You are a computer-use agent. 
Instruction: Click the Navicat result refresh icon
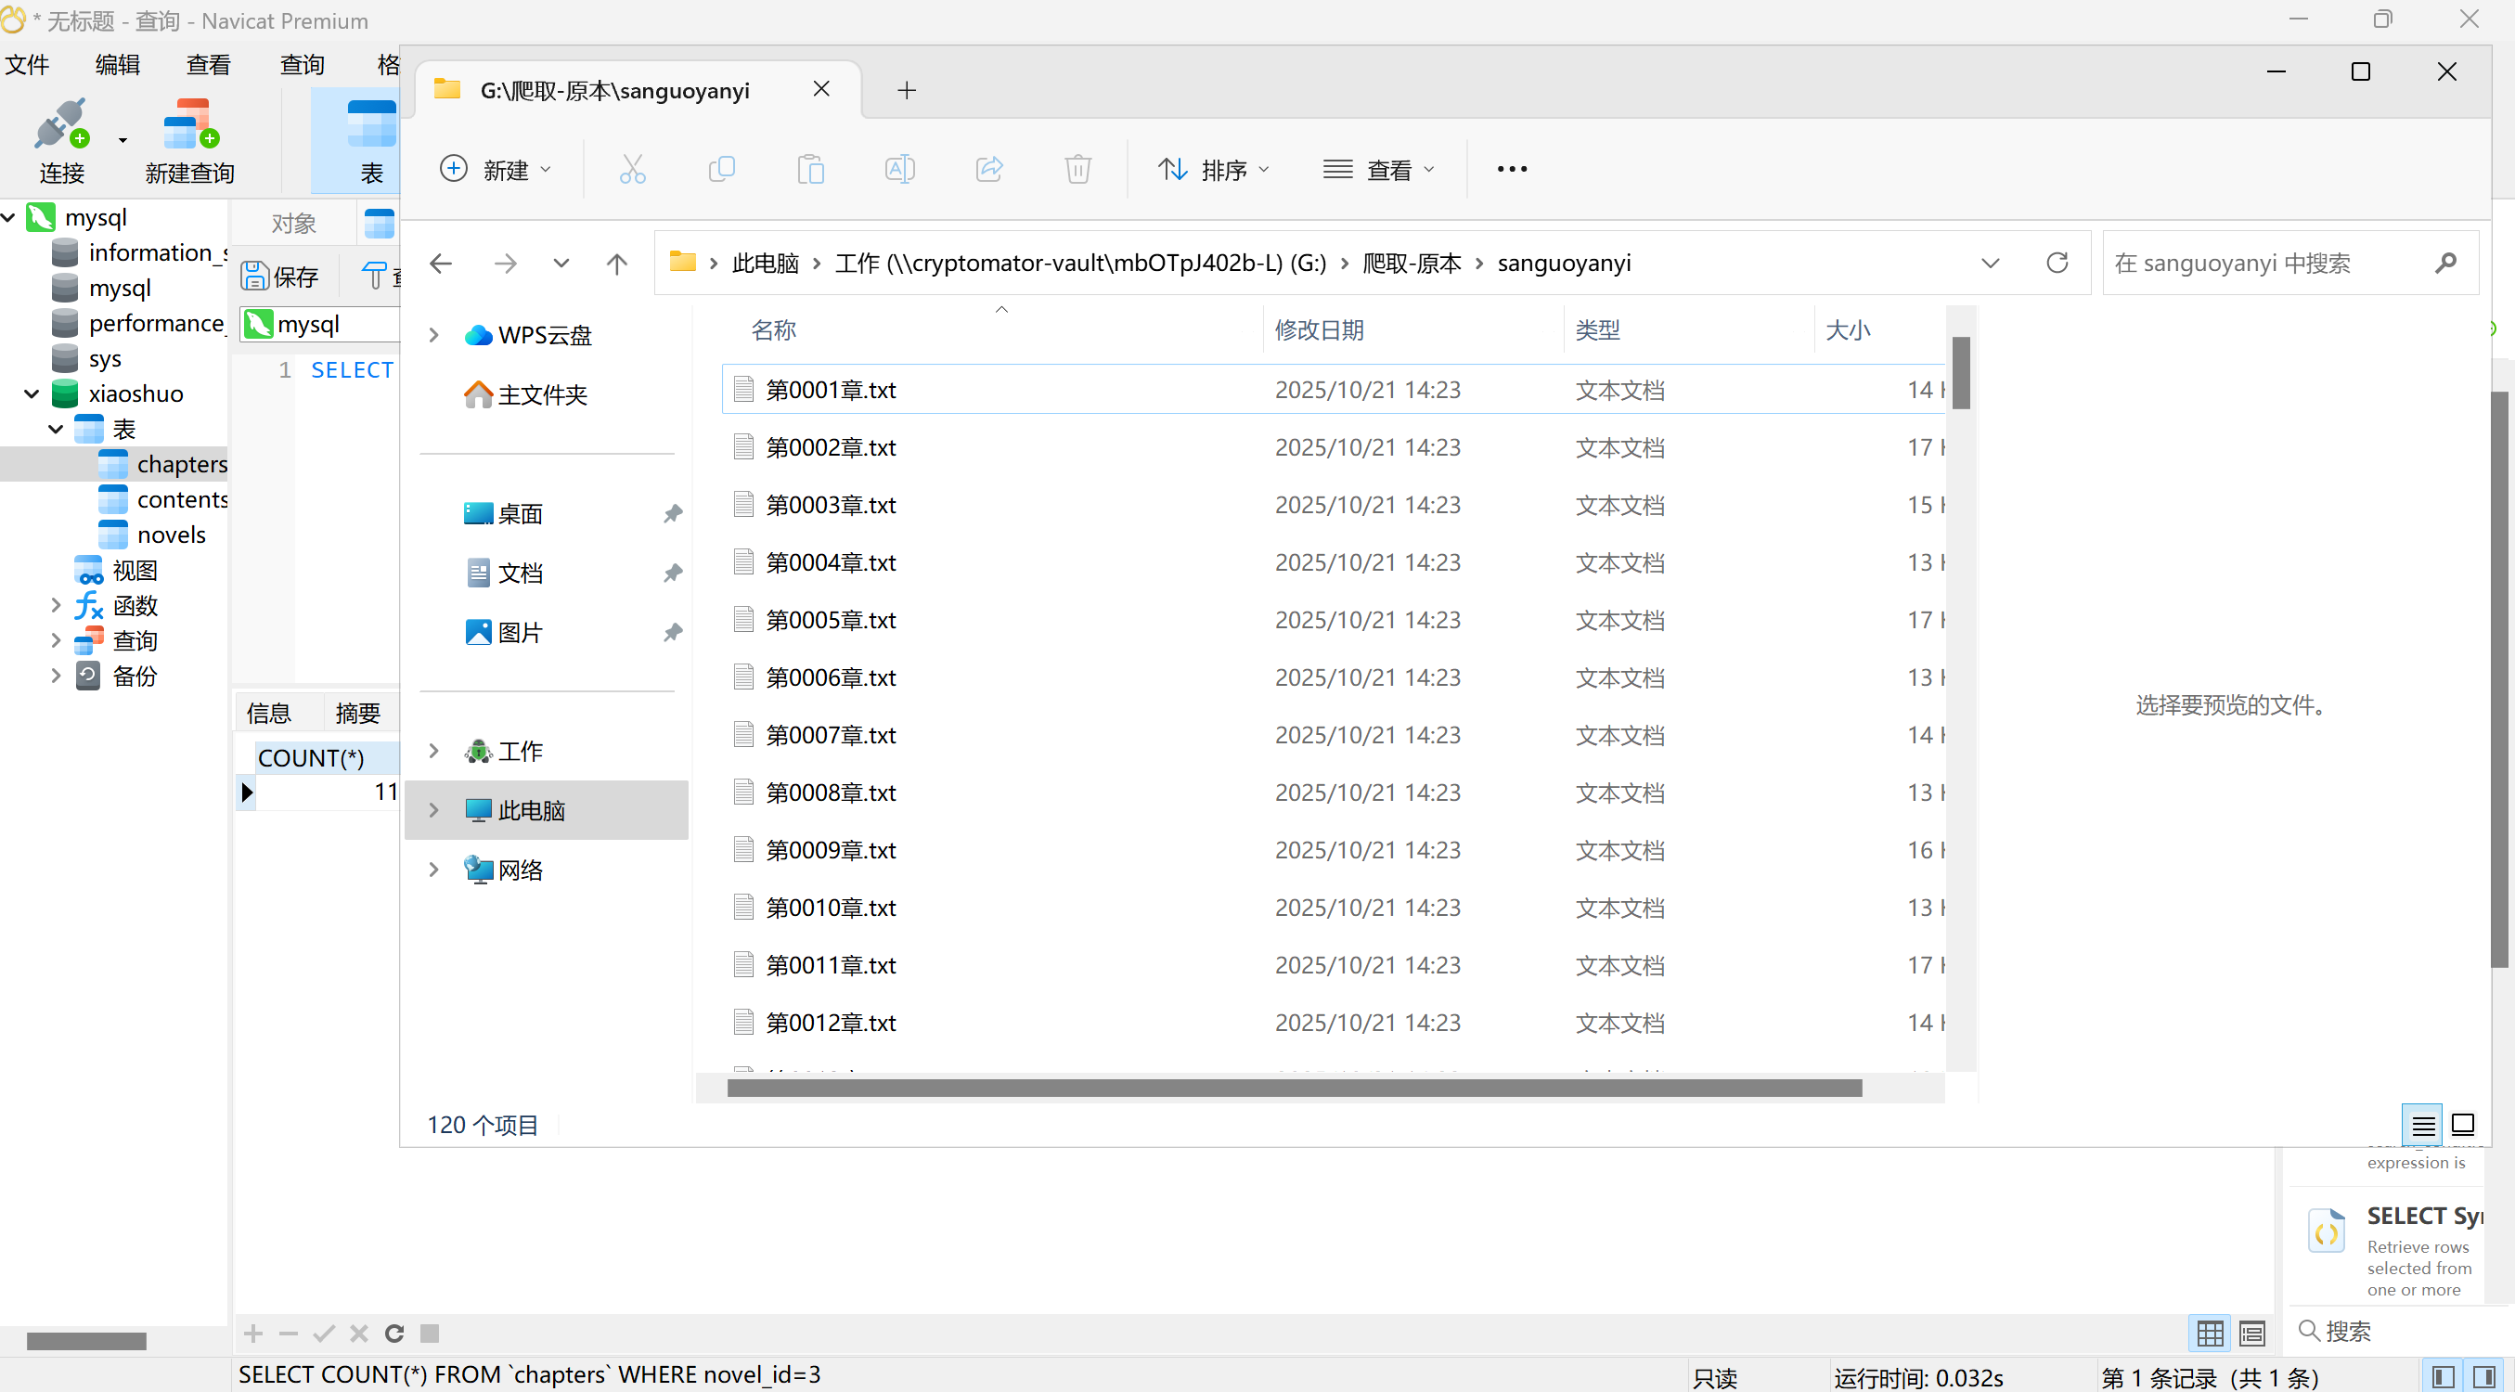394,1334
